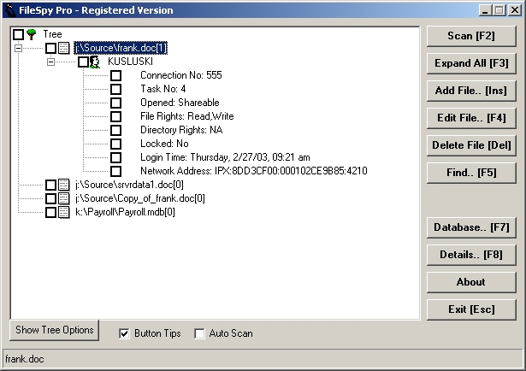The width and height of the screenshot is (526, 371).
Task: Click Show Tree Options button
Action: click(55, 330)
